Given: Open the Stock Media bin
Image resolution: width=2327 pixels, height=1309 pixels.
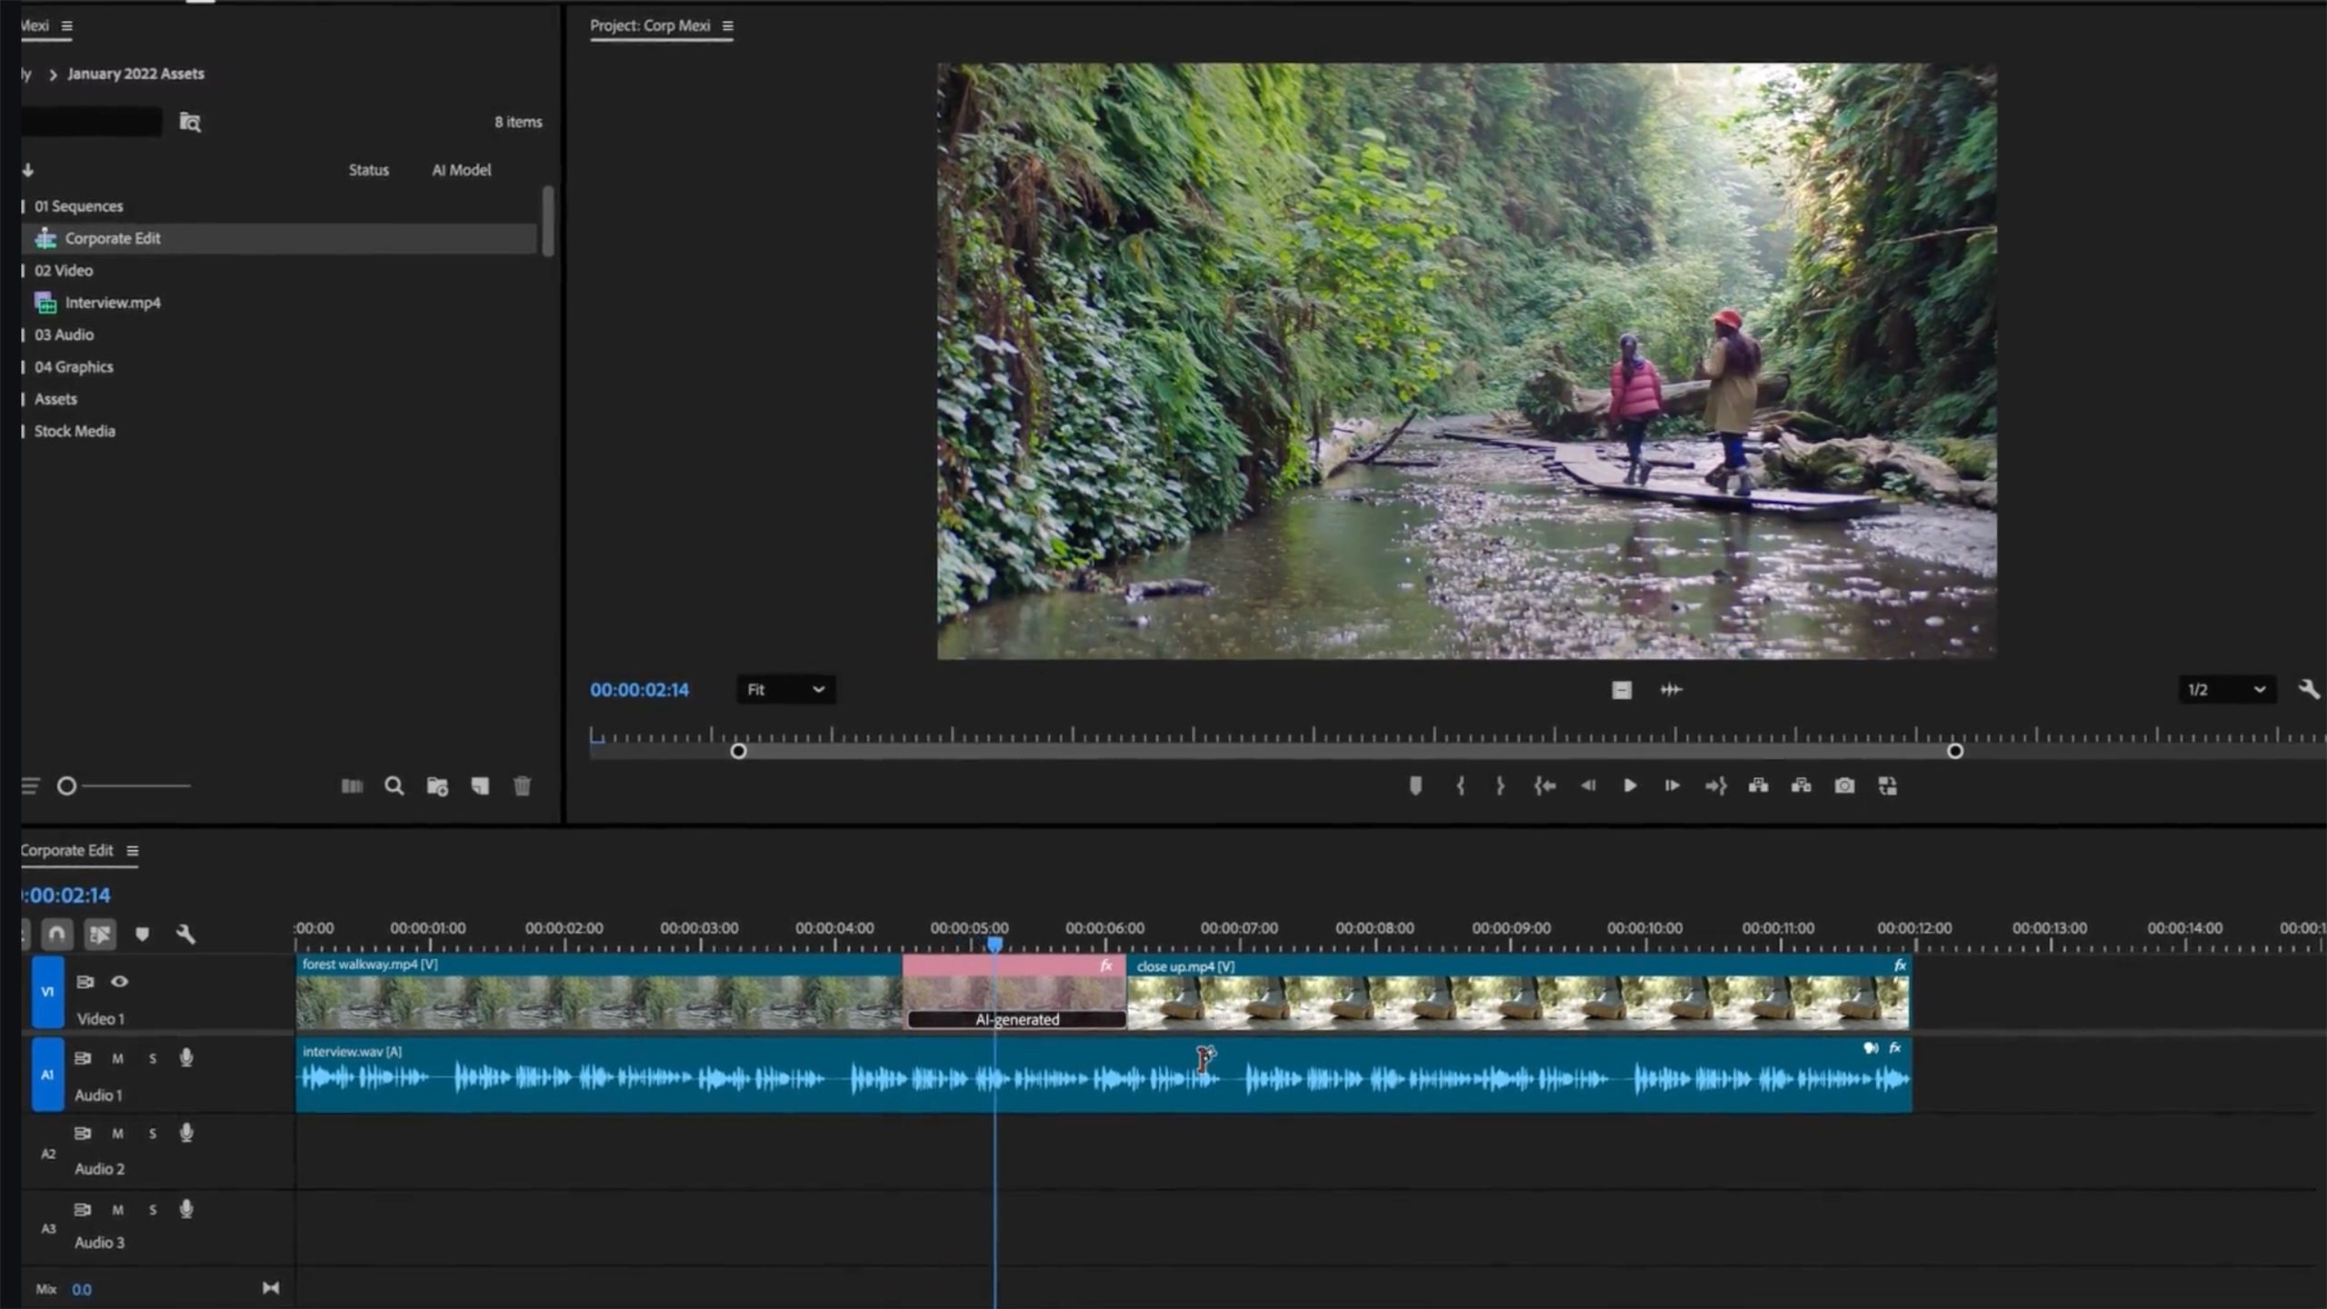Looking at the screenshot, I should click(x=75, y=432).
